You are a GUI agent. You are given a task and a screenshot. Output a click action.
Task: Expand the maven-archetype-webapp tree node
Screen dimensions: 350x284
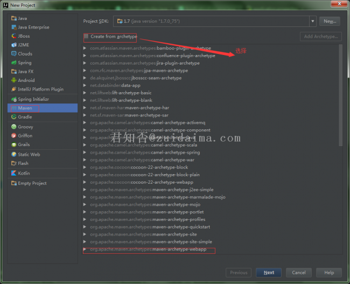coord(85,250)
